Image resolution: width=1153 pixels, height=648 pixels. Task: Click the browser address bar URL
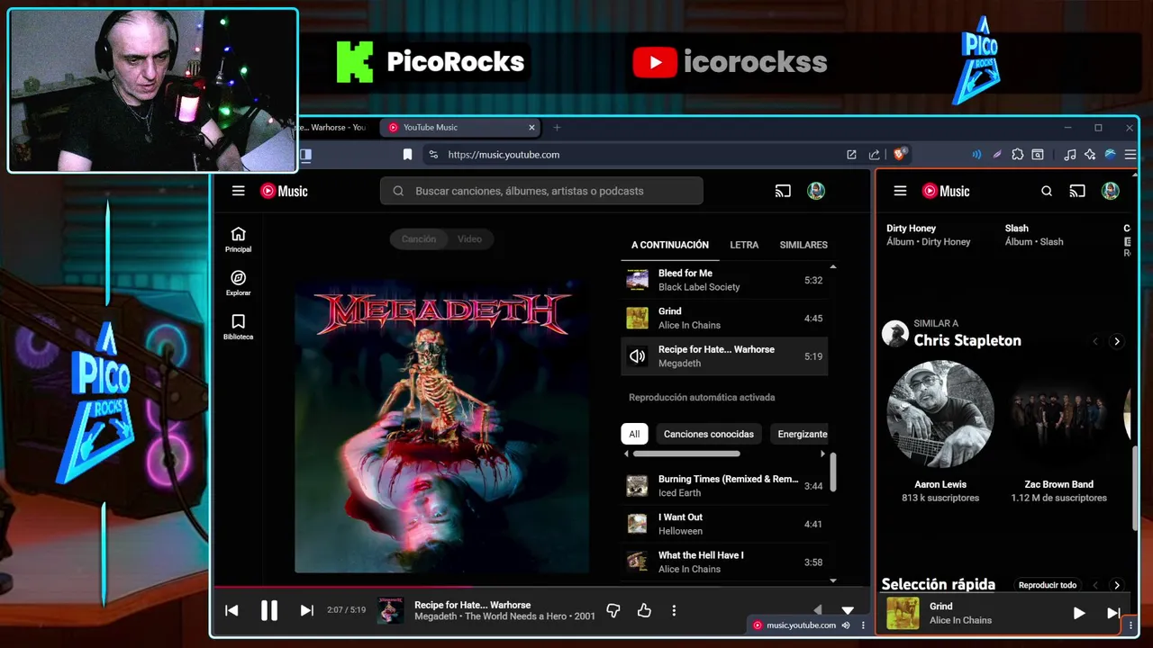(x=504, y=155)
